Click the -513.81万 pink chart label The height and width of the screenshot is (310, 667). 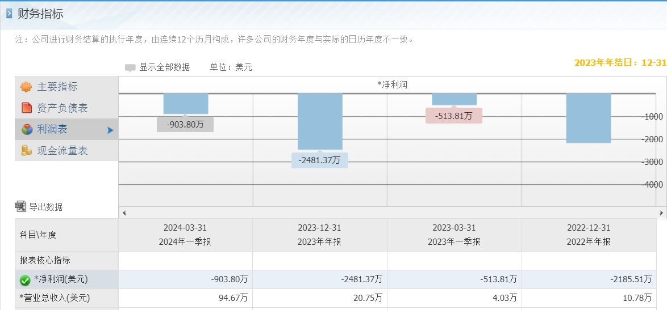tap(454, 116)
